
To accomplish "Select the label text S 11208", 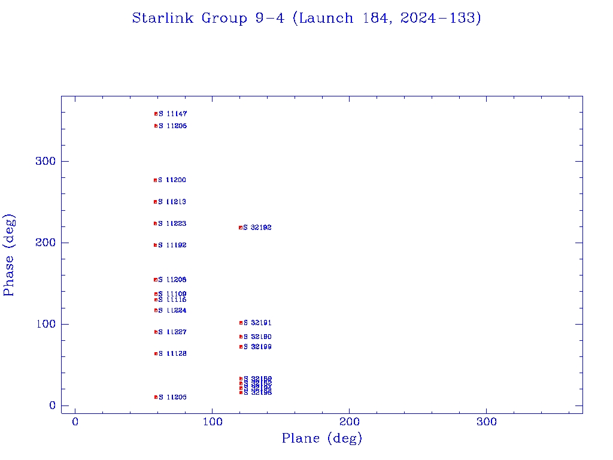I will [x=172, y=280].
